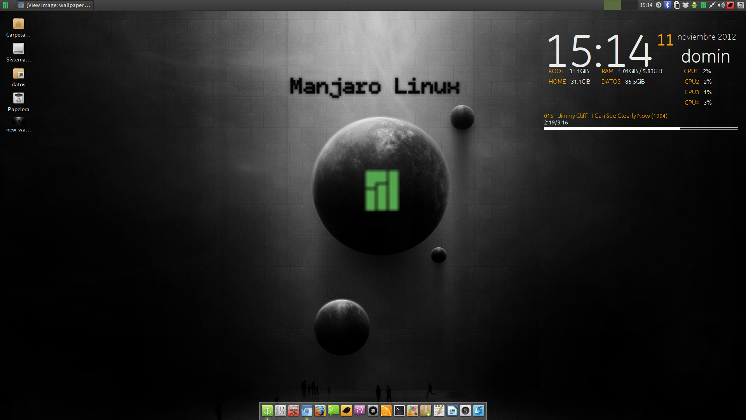Click the 'ROOT' disk label
This screenshot has height=420, width=746.
coord(556,71)
